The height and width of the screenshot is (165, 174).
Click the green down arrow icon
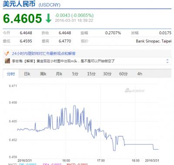pos(48,18)
